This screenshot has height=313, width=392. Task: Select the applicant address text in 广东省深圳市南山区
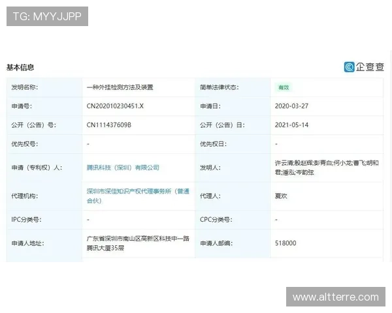point(138,243)
